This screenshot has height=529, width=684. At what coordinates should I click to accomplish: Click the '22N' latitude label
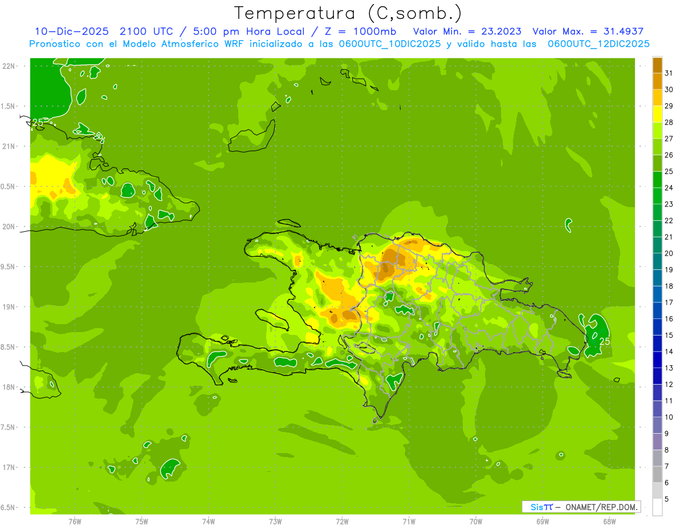coord(9,66)
